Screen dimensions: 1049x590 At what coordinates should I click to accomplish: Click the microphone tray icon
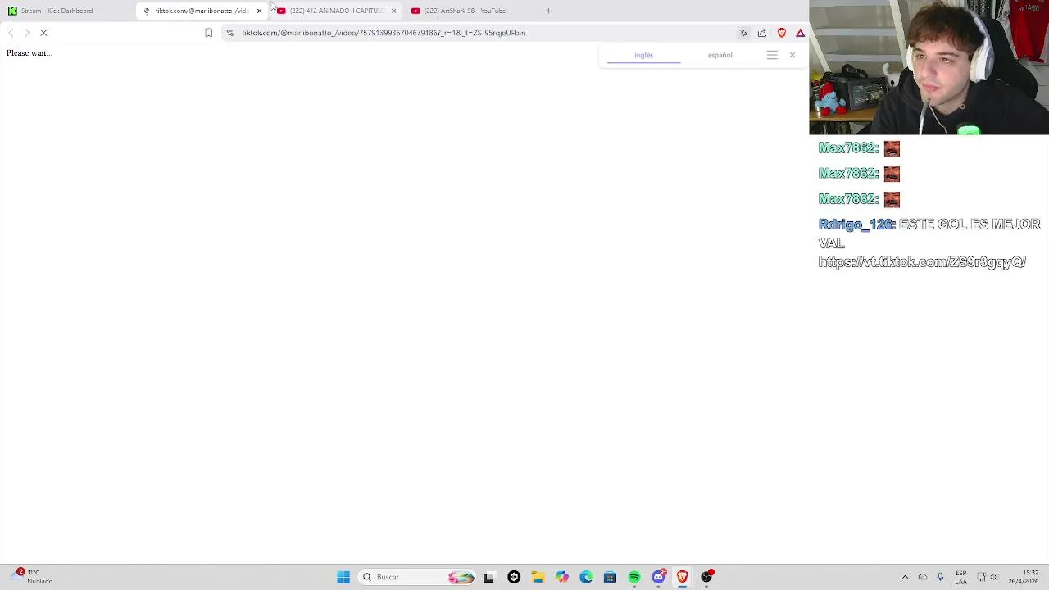point(940,577)
